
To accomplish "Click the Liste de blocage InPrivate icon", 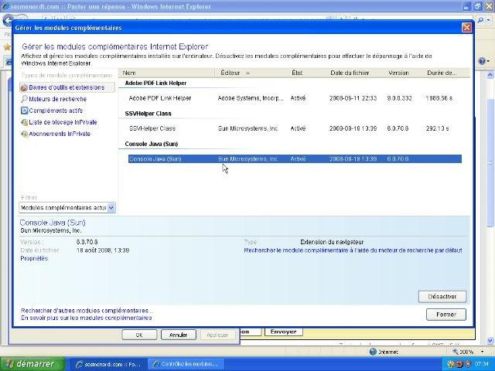I will [24, 122].
